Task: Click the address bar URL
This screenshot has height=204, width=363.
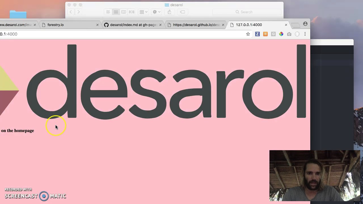Action: coord(9,34)
